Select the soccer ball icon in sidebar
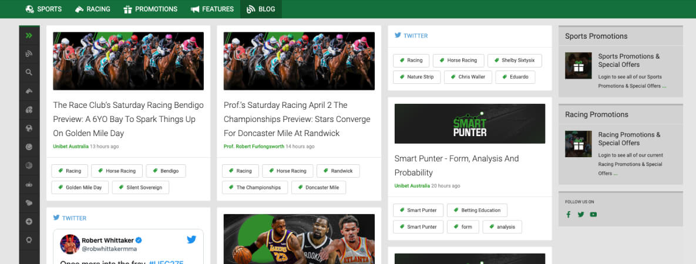This screenshot has width=696, height=264. click(x=29, y=128)
